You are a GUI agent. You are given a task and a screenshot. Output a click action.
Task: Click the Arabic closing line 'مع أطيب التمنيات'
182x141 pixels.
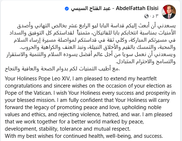62,69
